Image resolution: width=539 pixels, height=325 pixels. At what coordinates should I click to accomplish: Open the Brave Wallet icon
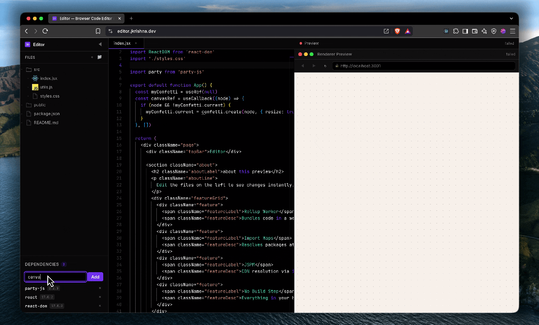(475, 31)
